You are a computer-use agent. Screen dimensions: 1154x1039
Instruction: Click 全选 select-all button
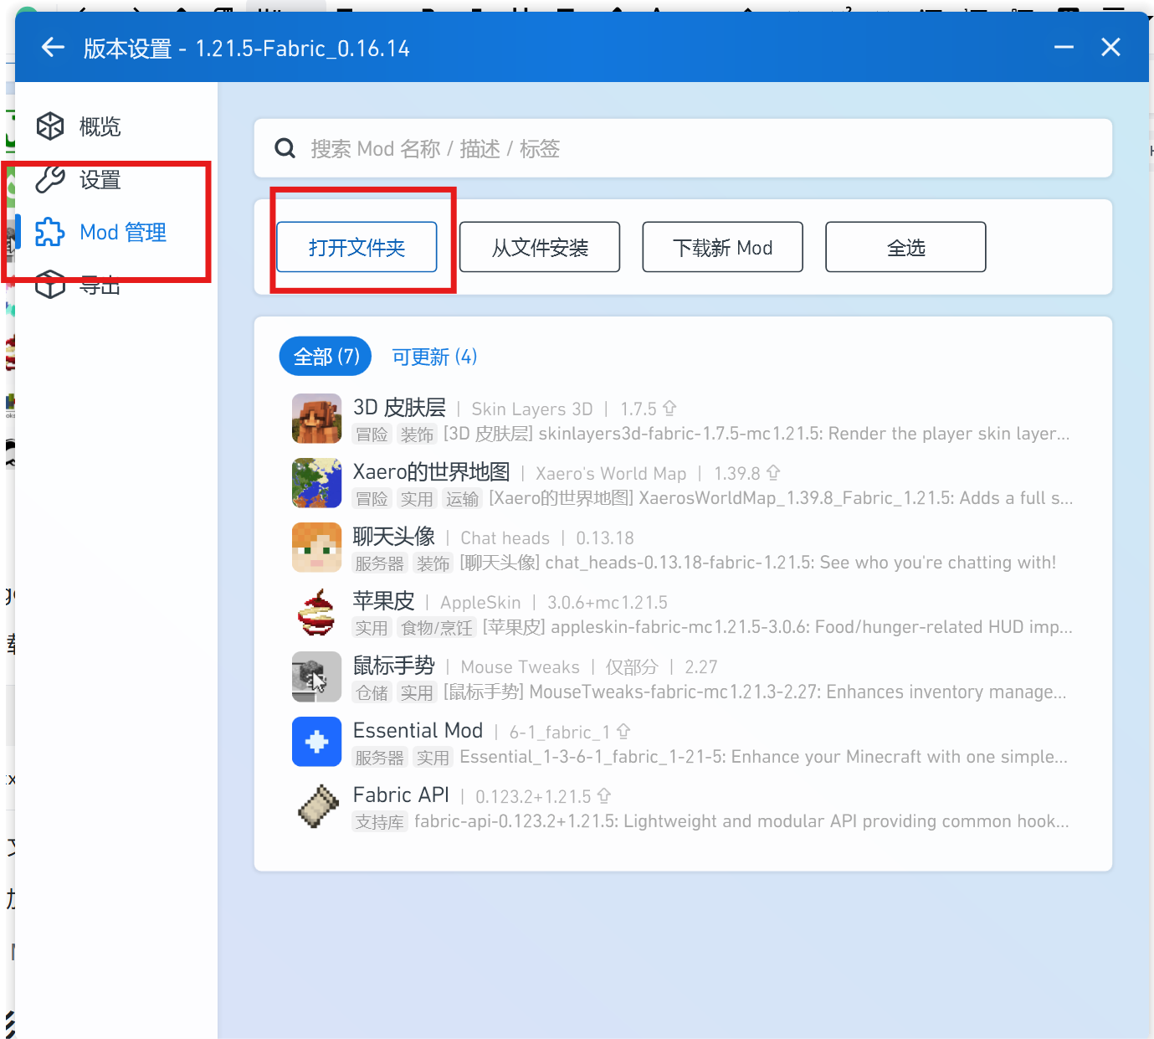(905, 247)
